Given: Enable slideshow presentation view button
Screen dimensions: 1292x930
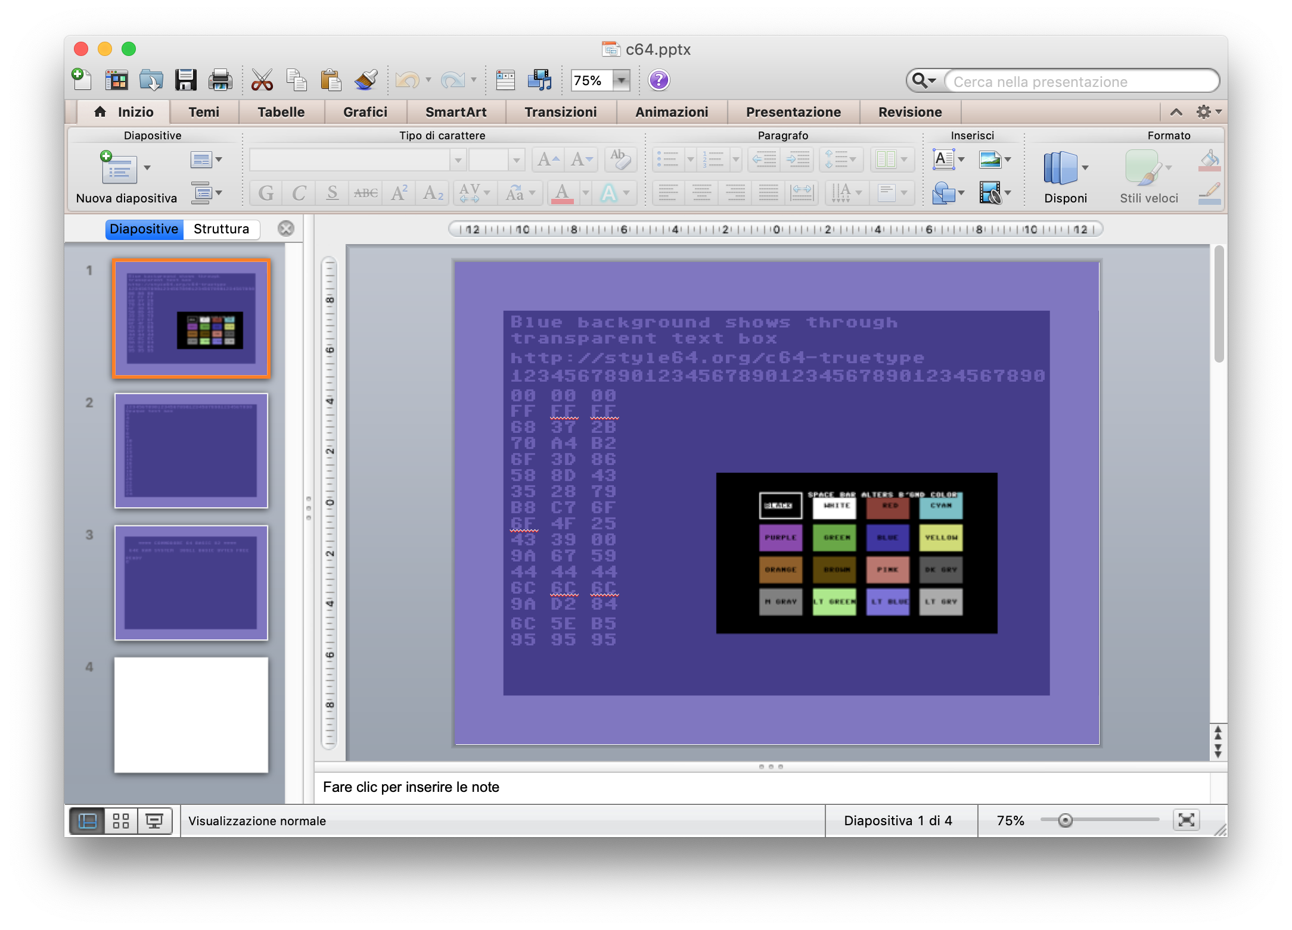Looking at the screenshot, I should click(154, 821).
